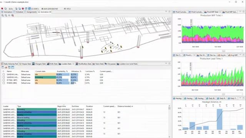Open the Stopes Stats tab

pyautogui.click(x=25, y=64)
